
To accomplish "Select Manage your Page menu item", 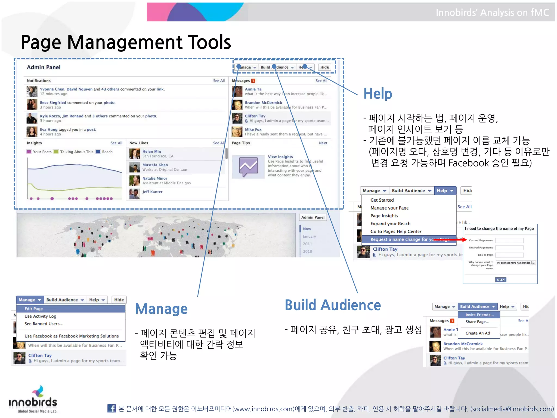I will point(409,208).
